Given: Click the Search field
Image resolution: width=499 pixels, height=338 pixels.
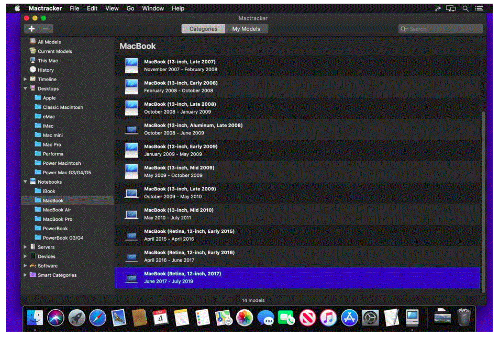Looking at the screenshot, I should pos(440,29).
